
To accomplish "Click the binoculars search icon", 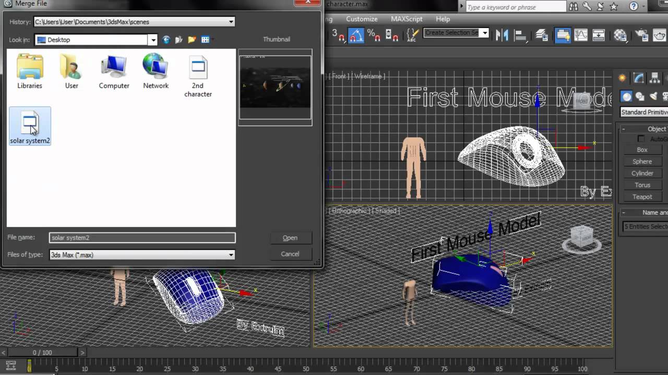I will point(574,7).
